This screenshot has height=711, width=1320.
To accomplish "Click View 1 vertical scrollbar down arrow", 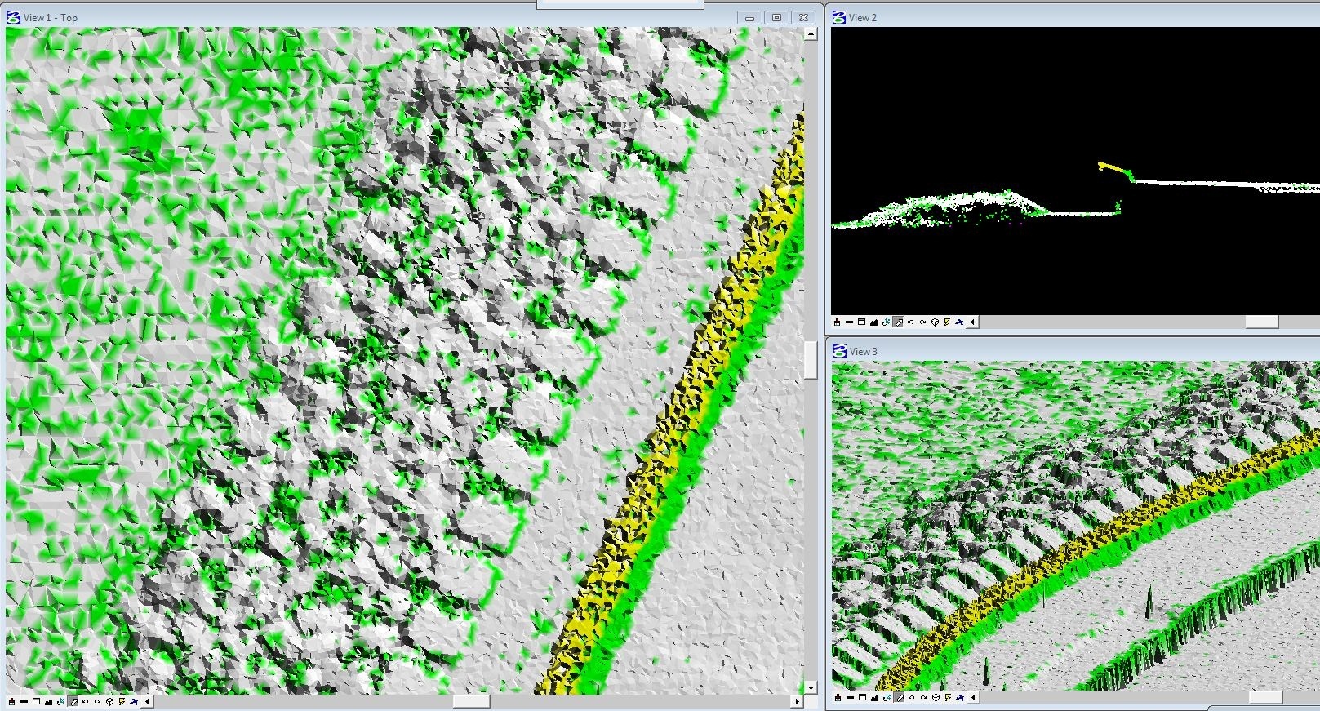I will (x=811, y=687).
